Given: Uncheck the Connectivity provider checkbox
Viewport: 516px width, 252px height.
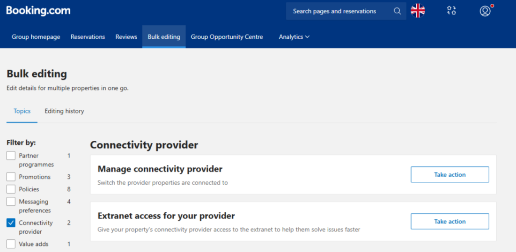Looking at the screenshot, I should (11, 223).
